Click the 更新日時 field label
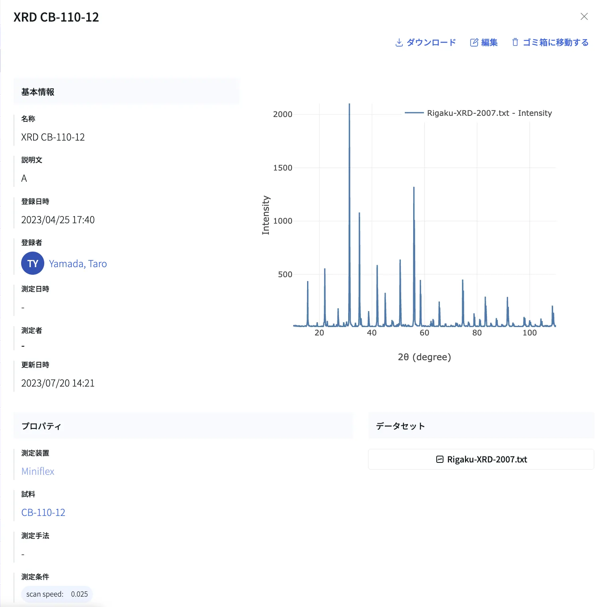This screenshot has width=599, height=607. pyautogui.click(x=35, y=365)
